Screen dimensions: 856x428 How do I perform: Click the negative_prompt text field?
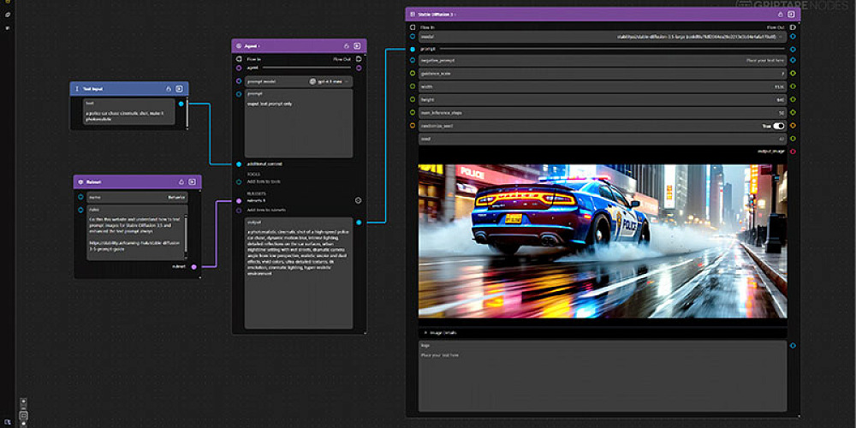pos(599,61)
